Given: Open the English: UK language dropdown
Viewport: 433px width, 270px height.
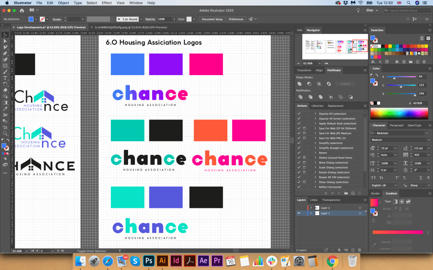Looking at the screenshot, I should pos(395,185).
